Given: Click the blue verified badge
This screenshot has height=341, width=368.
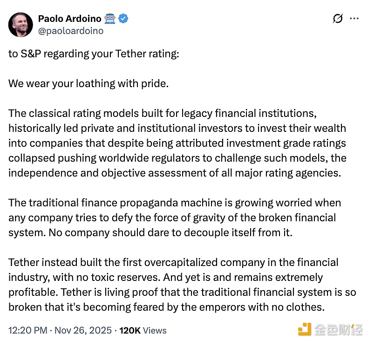Looking at the screenshot, I should coord(124,19).
